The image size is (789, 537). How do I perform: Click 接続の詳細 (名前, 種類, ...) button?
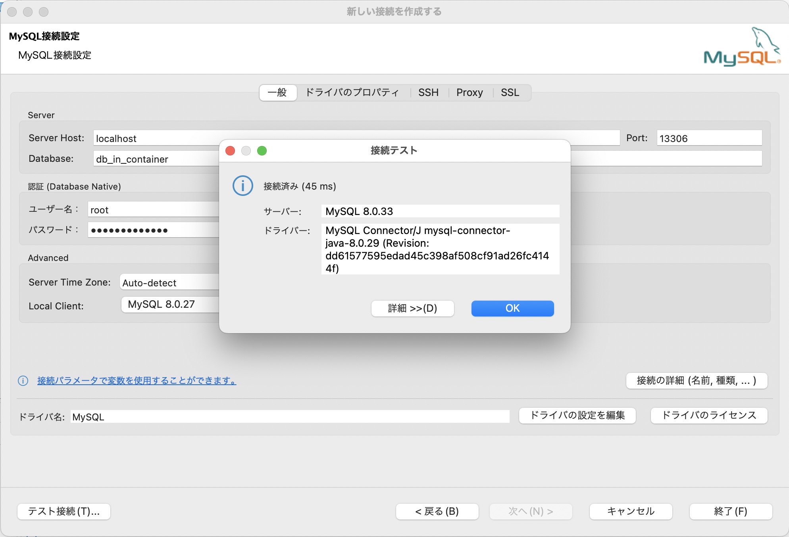coord(697,380)
